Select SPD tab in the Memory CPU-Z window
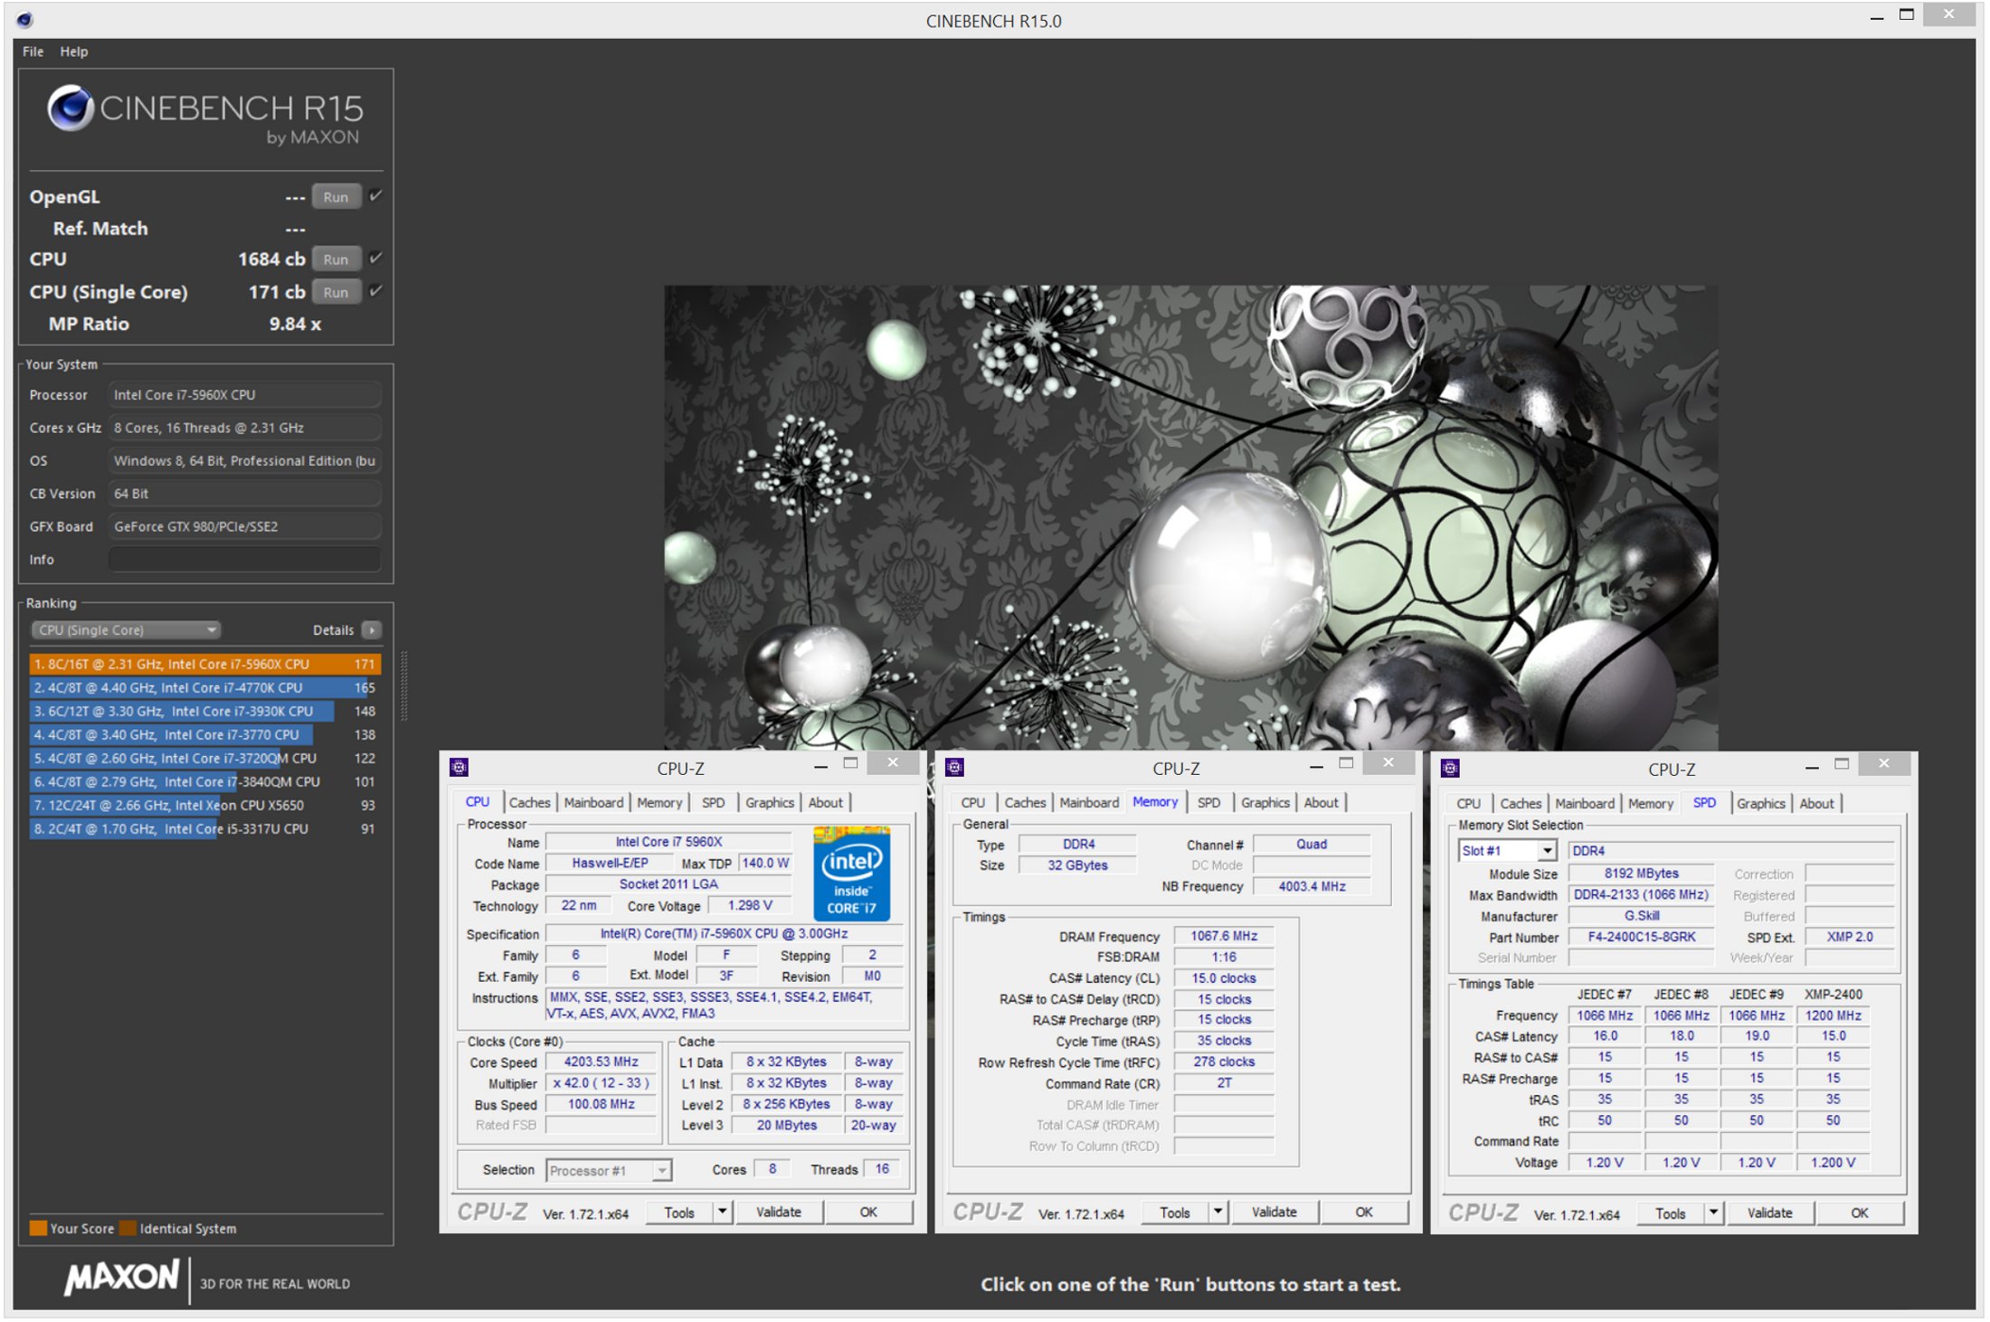The width and height of the screenshot is (1990, 1322). coord(1208,802)
